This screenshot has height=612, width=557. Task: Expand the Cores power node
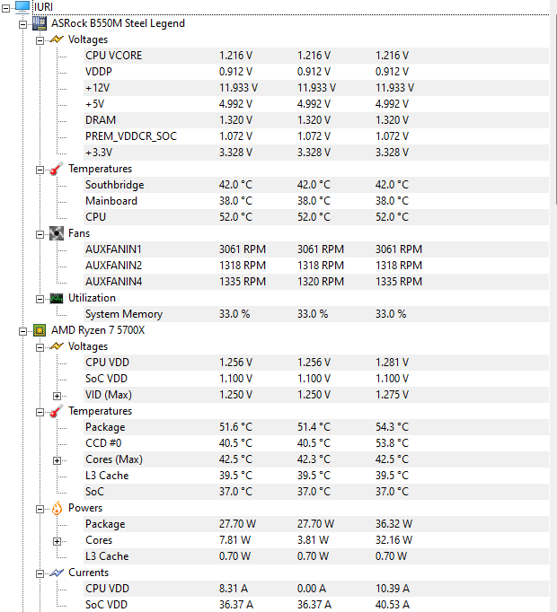[57, 541]
